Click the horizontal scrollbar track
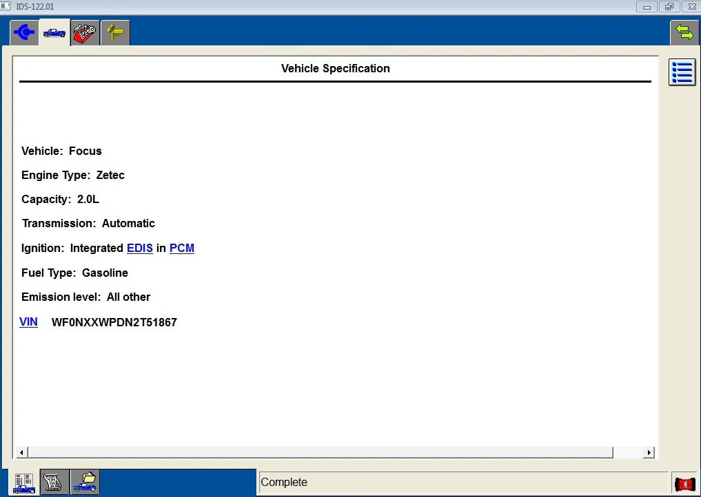Image resolution: width=701 pixels, height=497 pixels. pyautogui.click(x=317, y=452)
